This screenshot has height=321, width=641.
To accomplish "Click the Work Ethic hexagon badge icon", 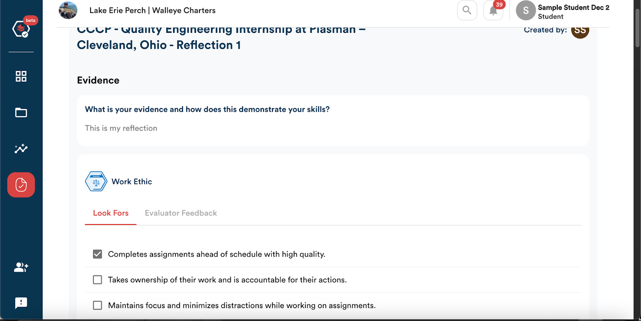I will (96, 181).
